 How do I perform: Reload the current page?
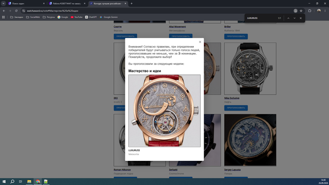pos(16,11)
